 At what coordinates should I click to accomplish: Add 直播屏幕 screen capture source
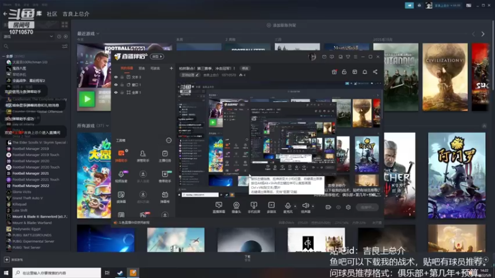pyautogui.click(x=218, y=208)
